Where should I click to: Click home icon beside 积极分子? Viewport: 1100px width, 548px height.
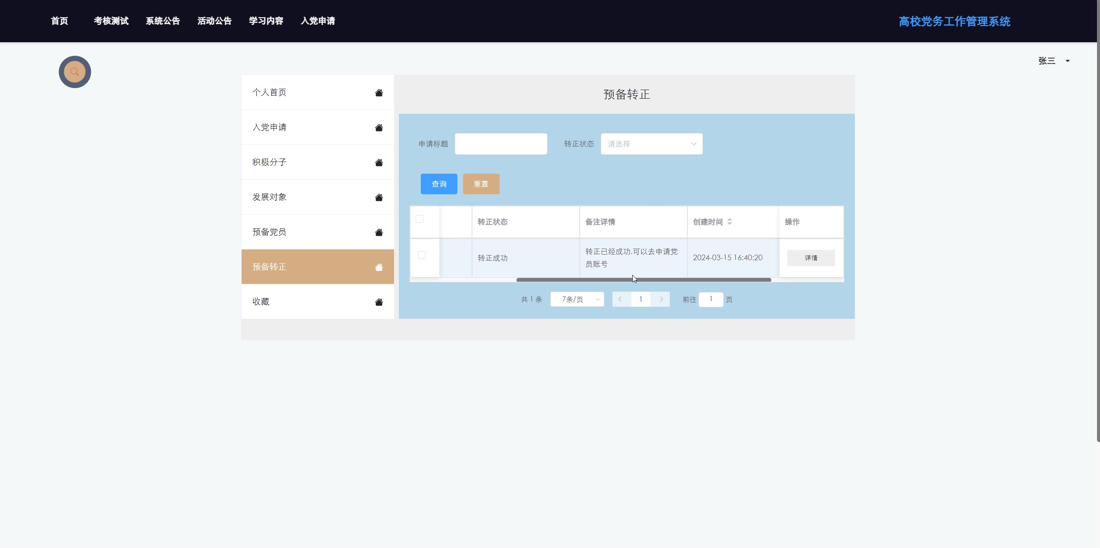(x=379, y=162)
